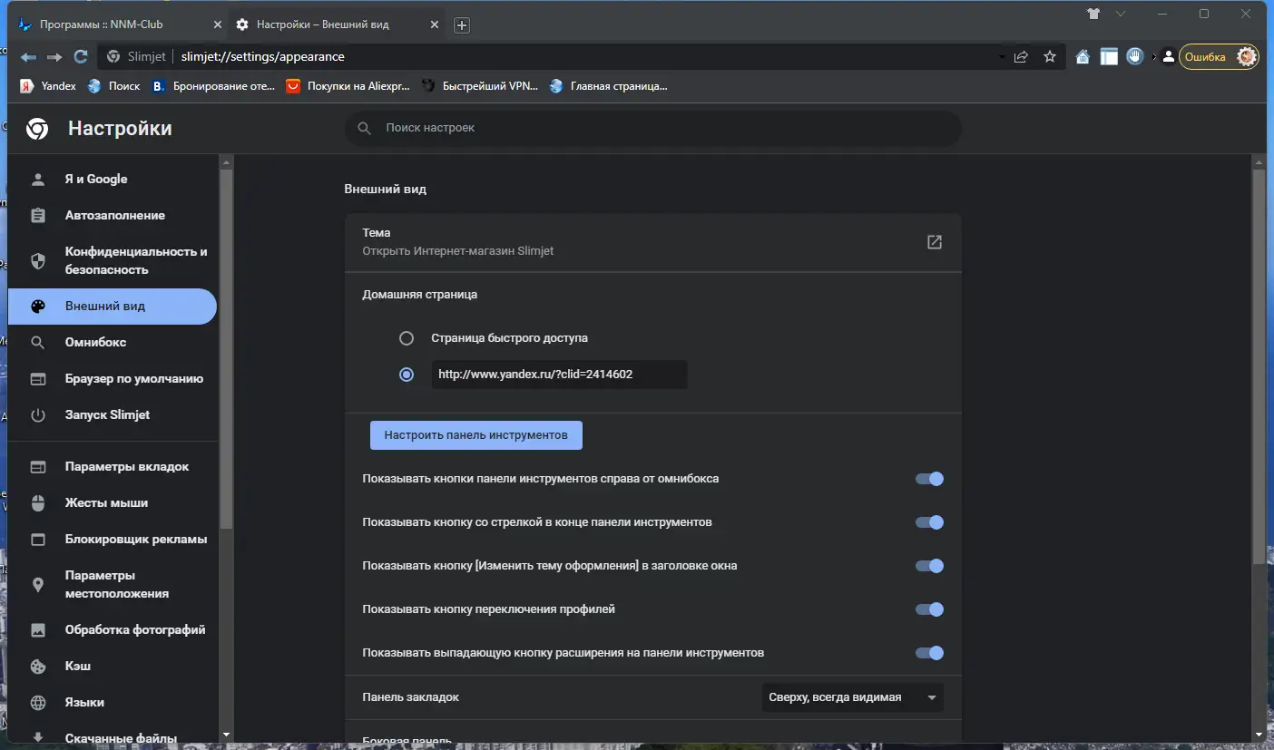Viewport: 1274px width, 750px height.
Task: Click Настроить панель инструментов button
Action: (x=475, y=435)
